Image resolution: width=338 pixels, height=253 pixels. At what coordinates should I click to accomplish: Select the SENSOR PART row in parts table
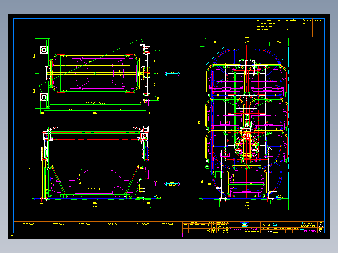tap(290, 27)
